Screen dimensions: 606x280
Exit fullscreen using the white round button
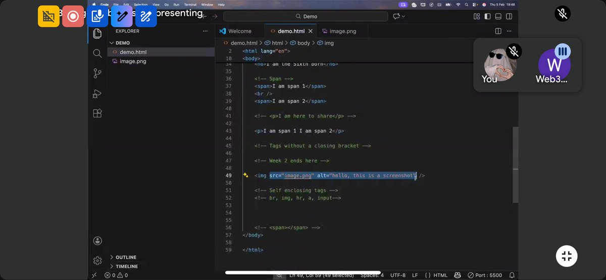[567, 256]
